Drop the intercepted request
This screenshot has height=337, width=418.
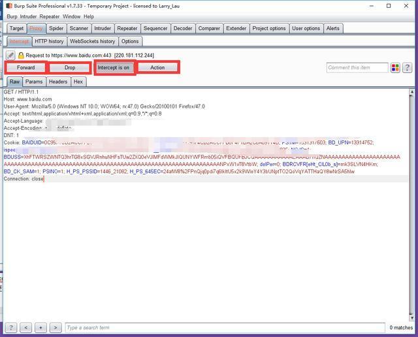click(70, 68)
